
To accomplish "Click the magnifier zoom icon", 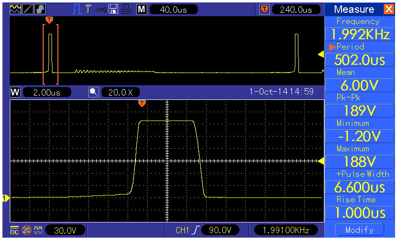I will point(93,92).
